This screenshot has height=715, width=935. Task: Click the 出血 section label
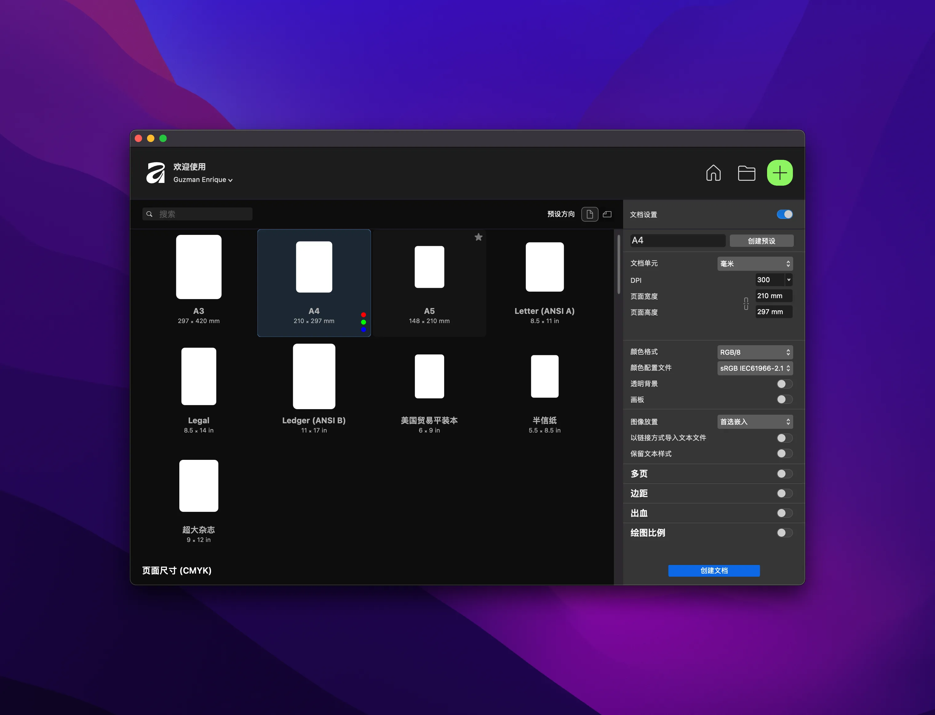coord(639,513)
